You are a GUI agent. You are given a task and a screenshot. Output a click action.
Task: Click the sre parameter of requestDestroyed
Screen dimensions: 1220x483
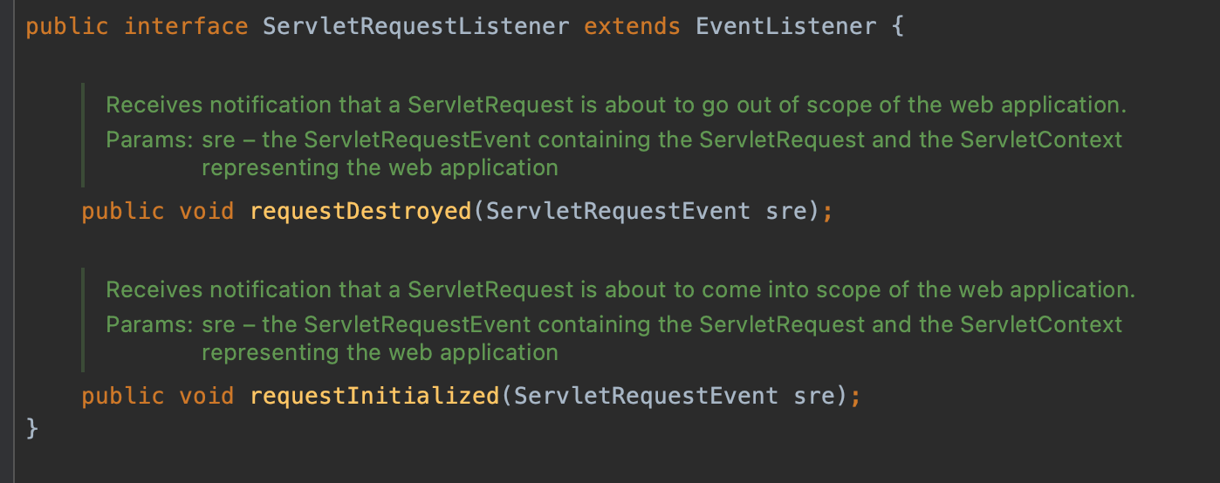tap(785, 211)
